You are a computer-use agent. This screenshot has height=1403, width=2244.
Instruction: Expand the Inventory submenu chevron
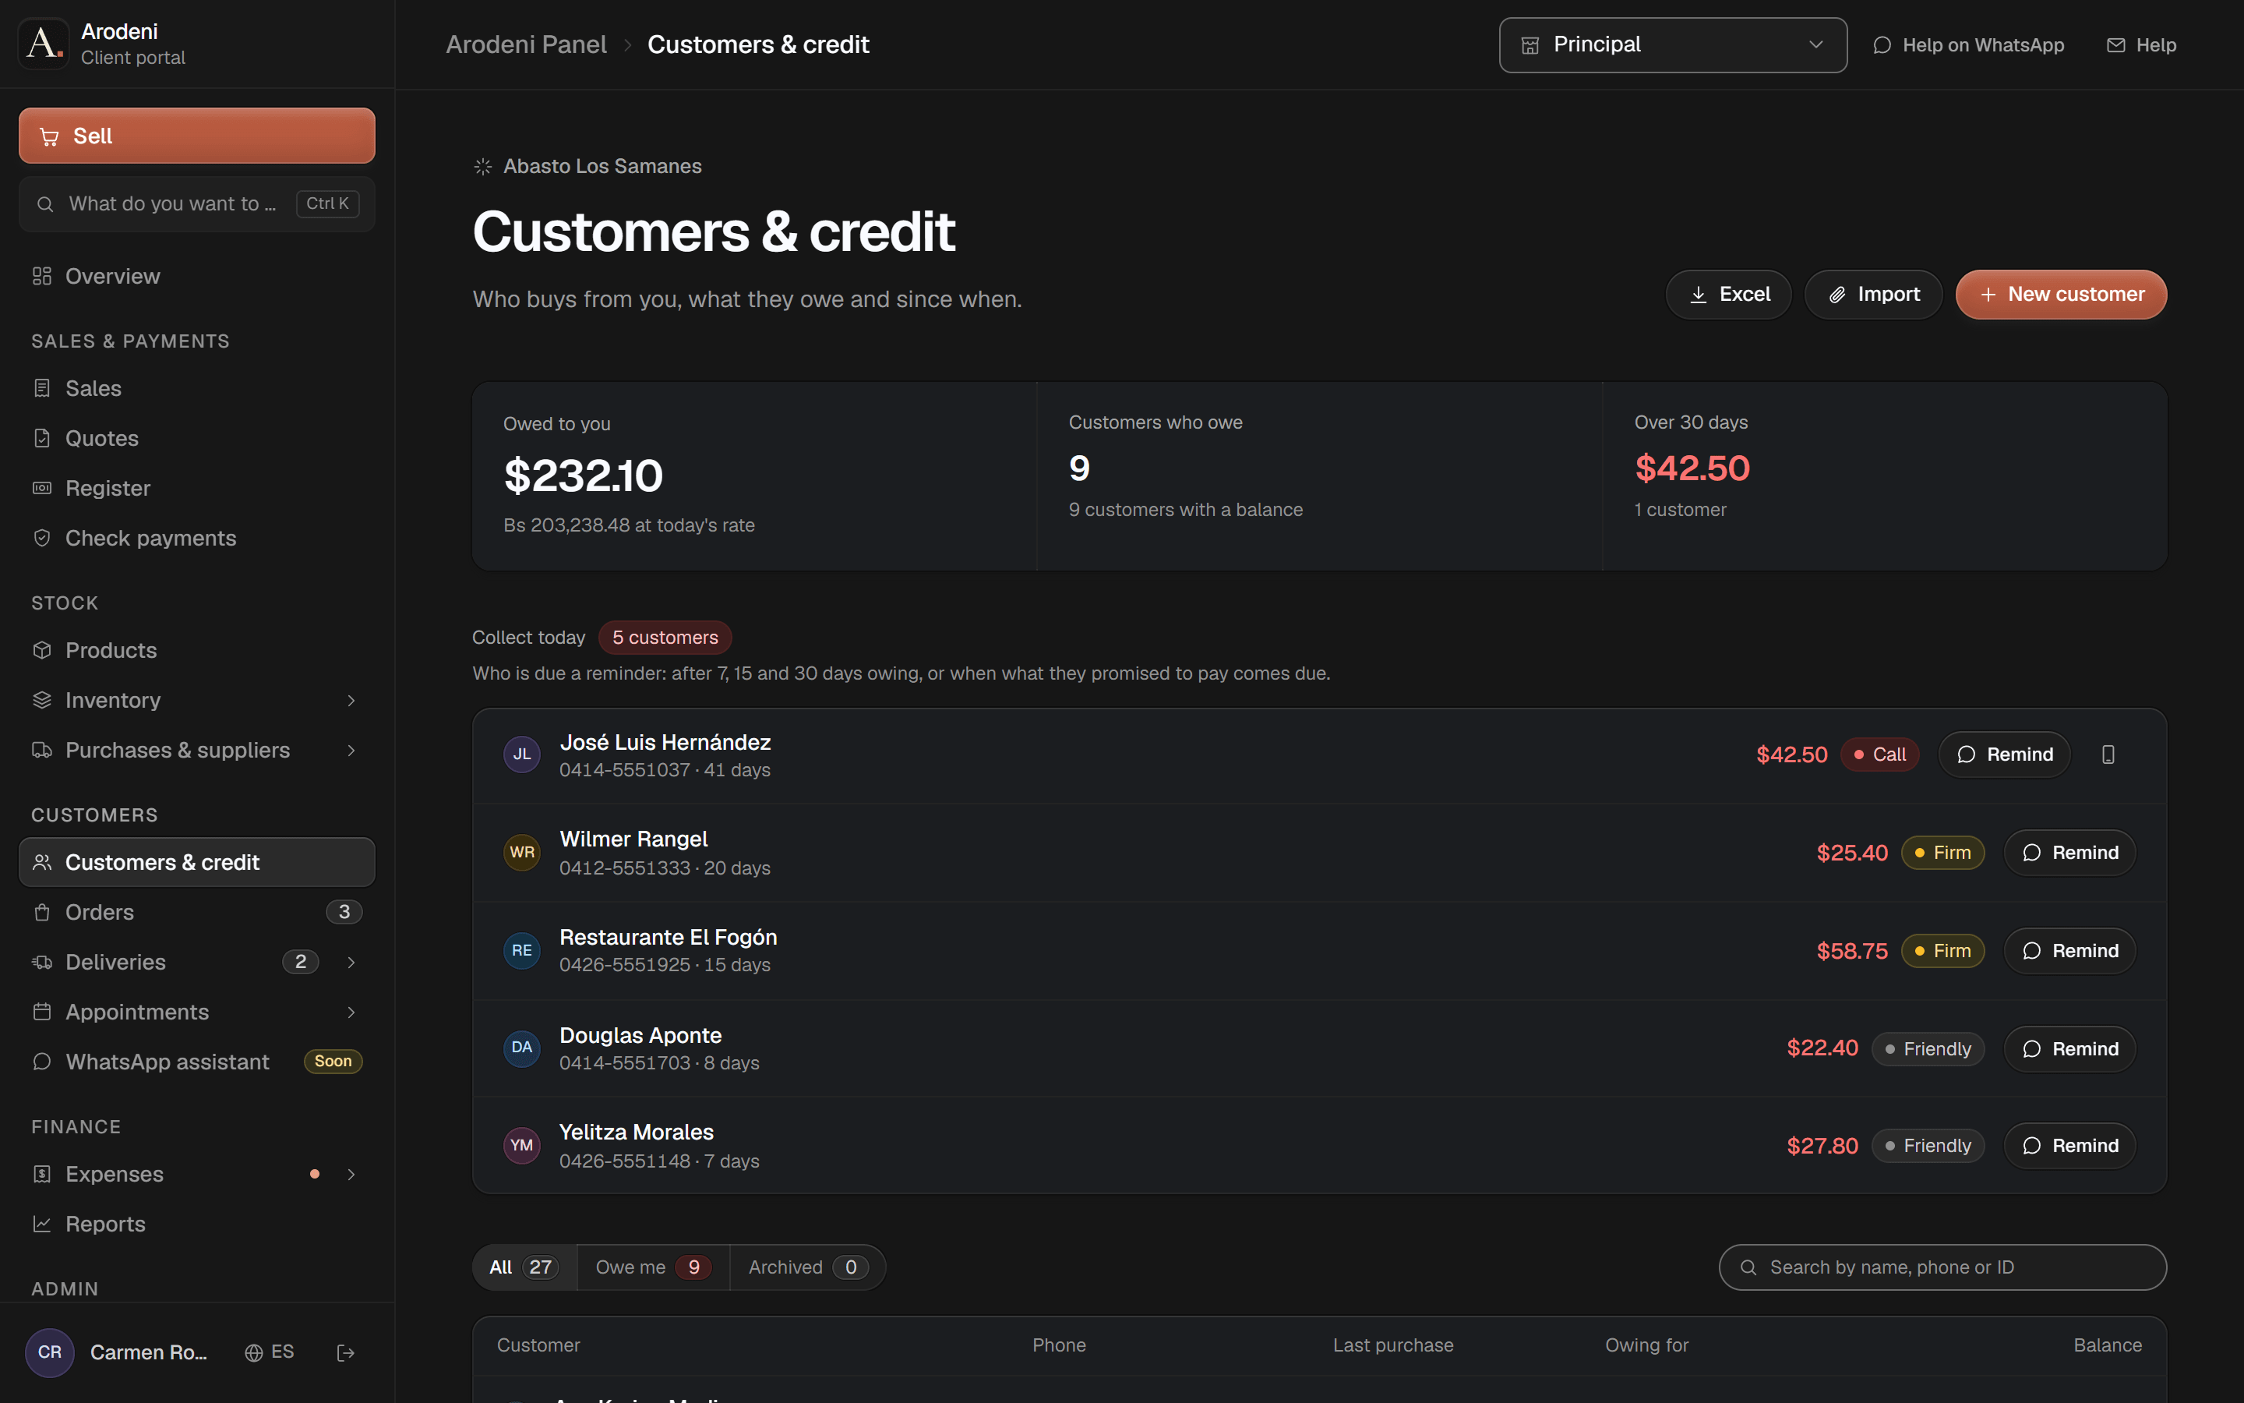point(351,701)
